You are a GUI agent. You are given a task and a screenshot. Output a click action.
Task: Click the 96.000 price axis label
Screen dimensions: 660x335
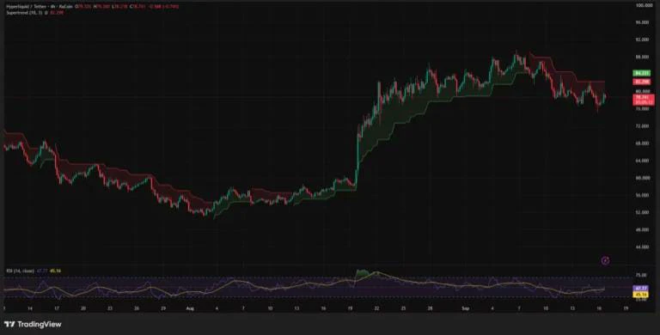[x=643, y=22]
